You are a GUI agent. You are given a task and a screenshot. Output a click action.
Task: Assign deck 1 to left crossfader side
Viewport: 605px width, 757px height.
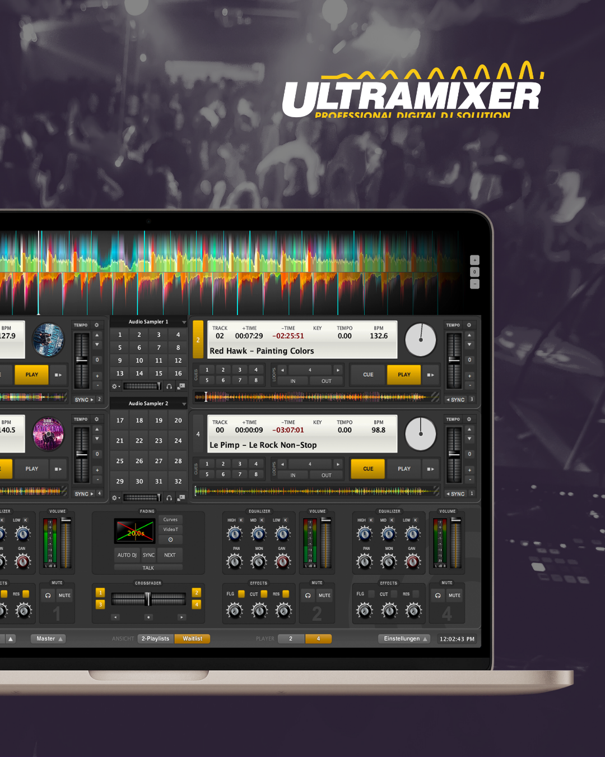click(100, 593)
